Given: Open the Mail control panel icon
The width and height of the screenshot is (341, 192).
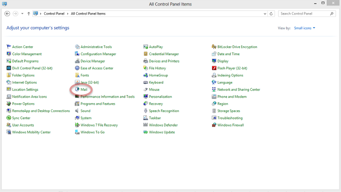Looking at the screenshot, I should coord(77,89).
